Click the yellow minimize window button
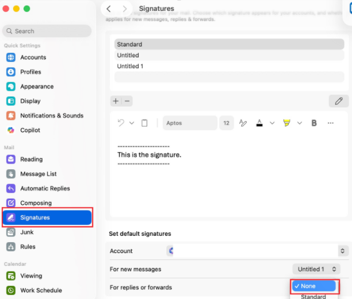352x299 pixels. [x=16, y=9]
